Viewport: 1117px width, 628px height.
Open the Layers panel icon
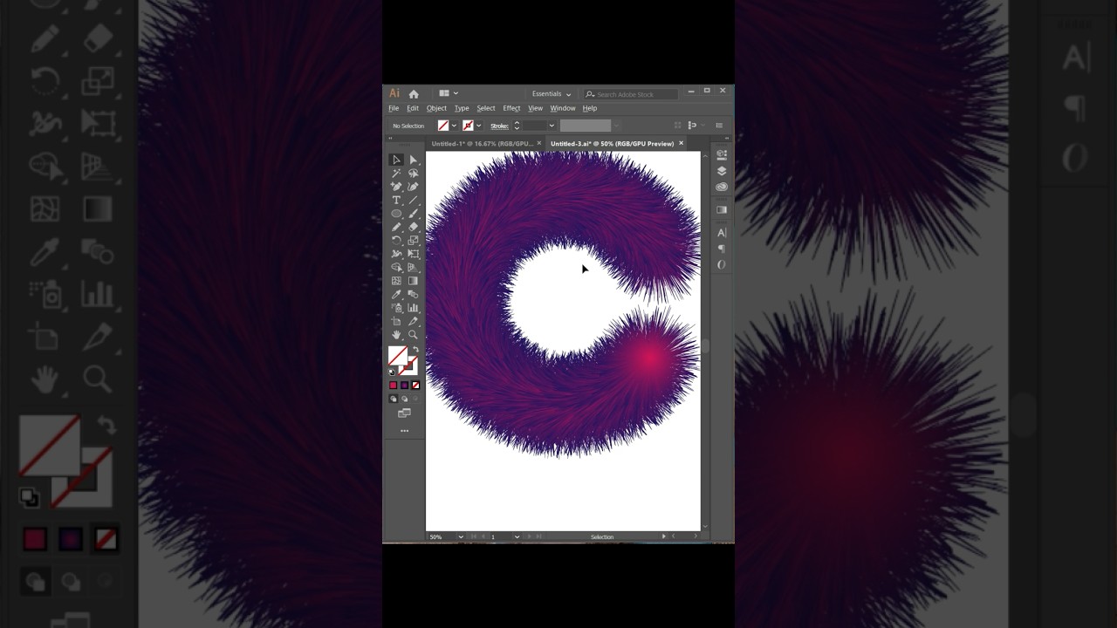tap(722, 171)
